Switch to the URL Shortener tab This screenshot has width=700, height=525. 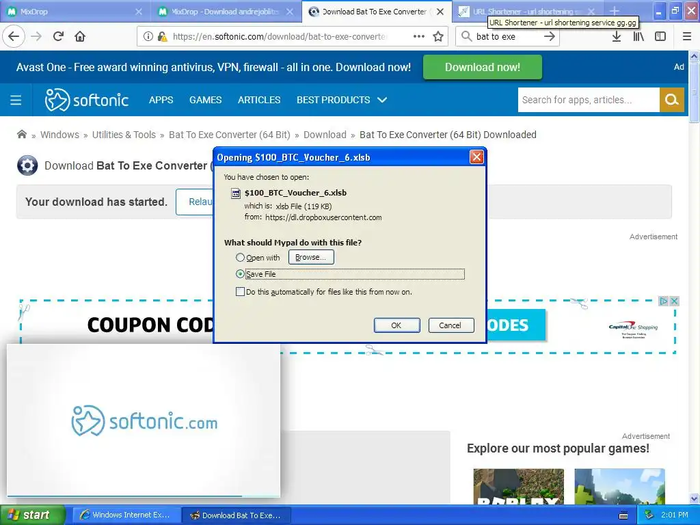pyautogui.click(x=527, y=12)
